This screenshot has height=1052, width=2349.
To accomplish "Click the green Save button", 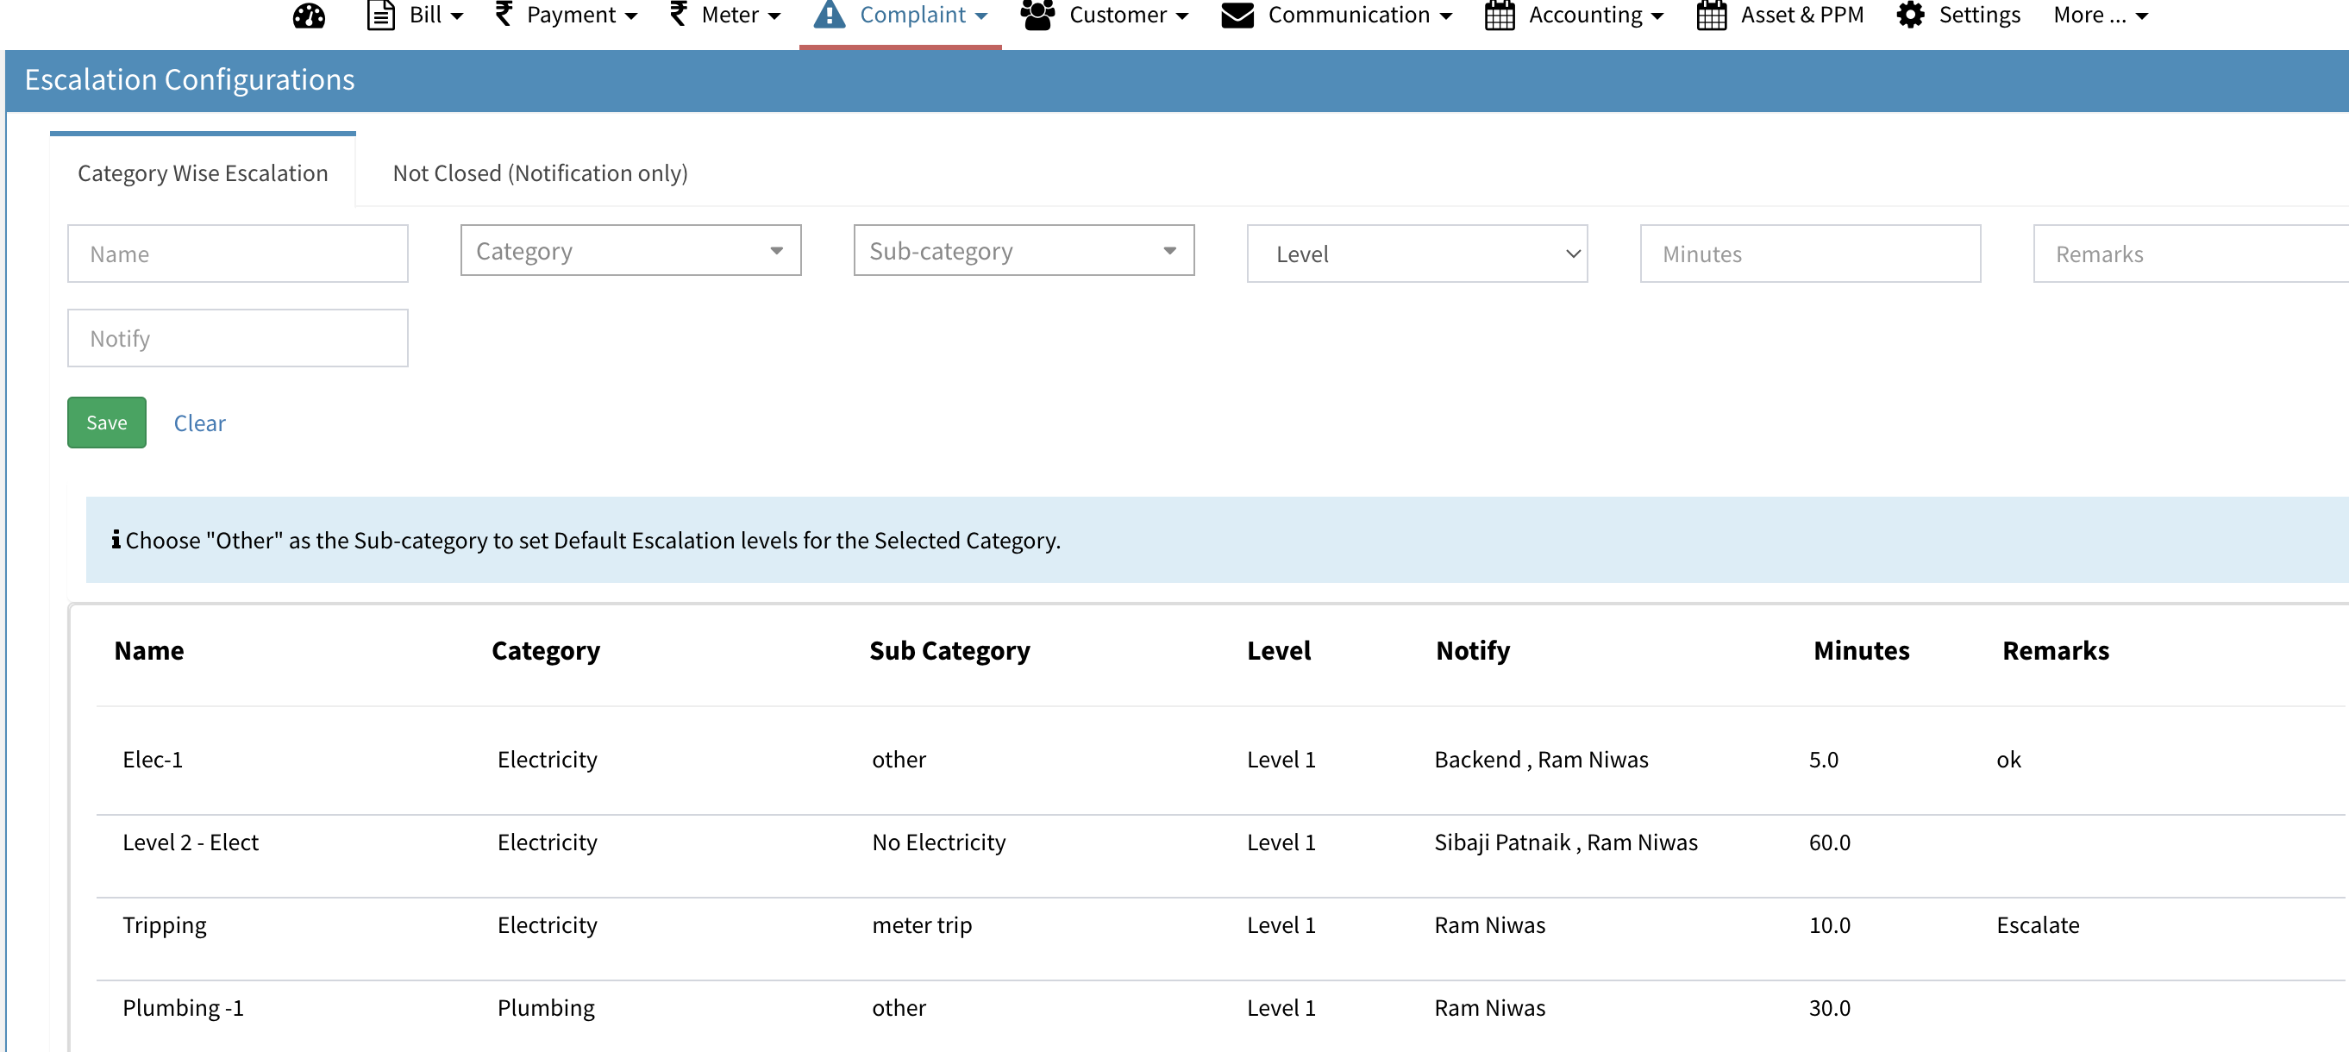I will (106, 422).
